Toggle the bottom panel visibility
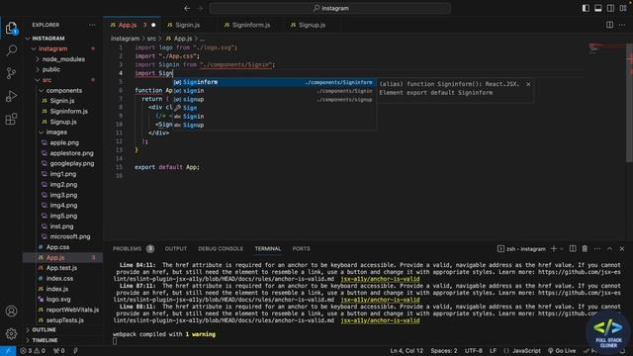Image resolution: width=633 pixels, height=356 pixels. coord(598,8)
